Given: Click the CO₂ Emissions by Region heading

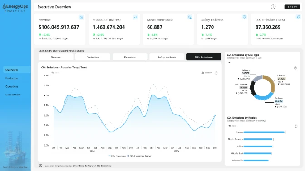Looking at the screenshot, I should (242, 118).
